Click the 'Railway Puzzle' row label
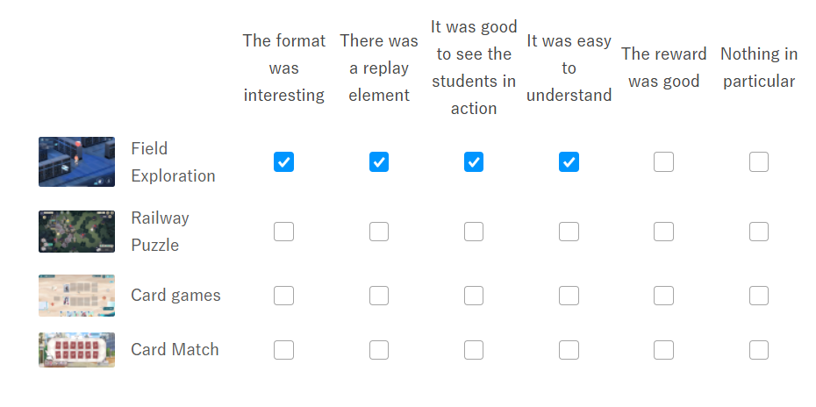This screenshot has height=407, width=816. click(160, 232)
